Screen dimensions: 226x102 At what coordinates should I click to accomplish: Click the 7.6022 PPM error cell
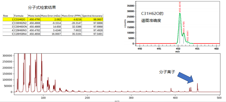[71, 30]
